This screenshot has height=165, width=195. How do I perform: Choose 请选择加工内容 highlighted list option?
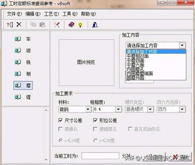click(x=156, y=52)
